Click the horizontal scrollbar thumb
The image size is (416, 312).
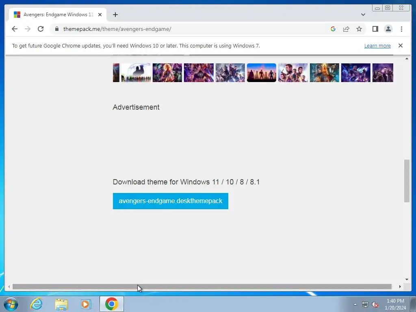pyautogui.click(x=202, y=286)
